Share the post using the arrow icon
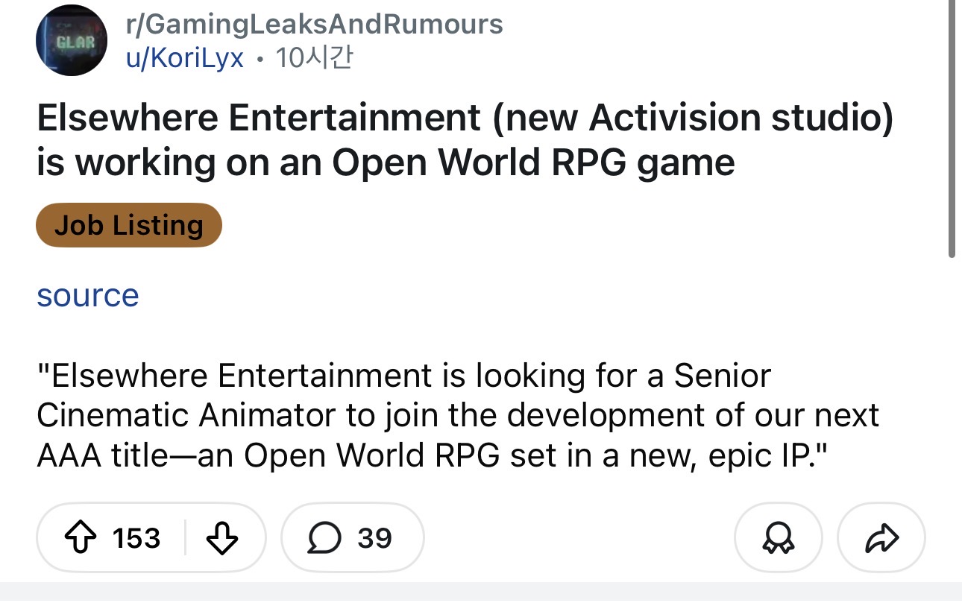Image resolution: width=962 pixels, height=603 pixels. 882,537
